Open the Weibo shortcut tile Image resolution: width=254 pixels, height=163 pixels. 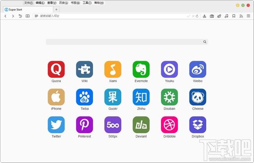[x=198, y=69]
